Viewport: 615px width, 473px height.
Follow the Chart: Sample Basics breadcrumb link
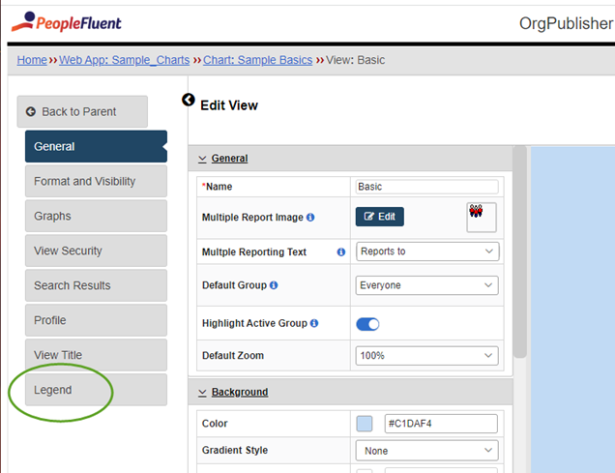pos(257,60)
